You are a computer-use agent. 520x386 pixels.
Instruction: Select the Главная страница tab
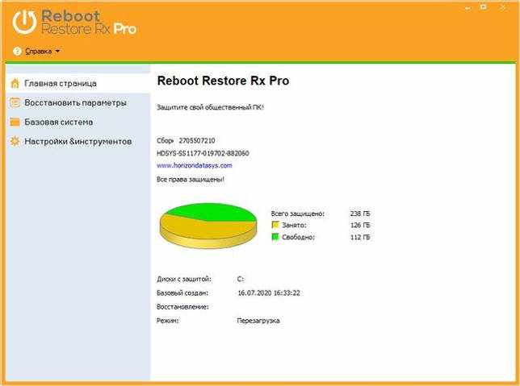click(78, 84)
